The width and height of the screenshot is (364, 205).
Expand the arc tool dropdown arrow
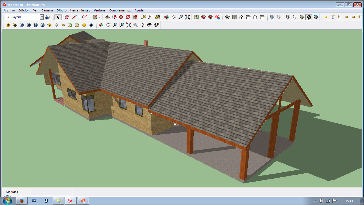coord(89,17)
